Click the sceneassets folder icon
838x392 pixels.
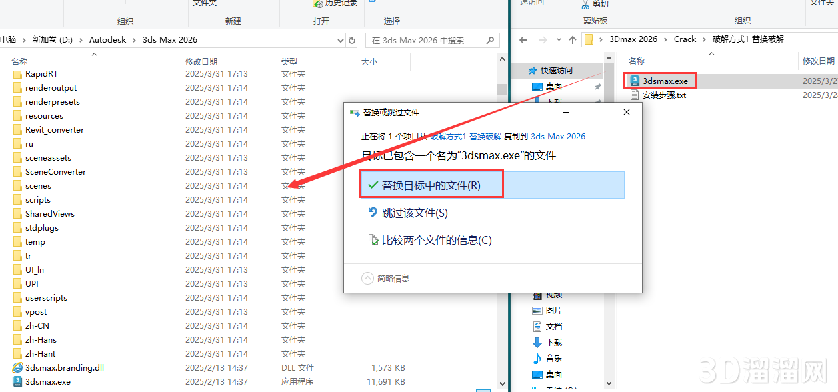point(17,157)
